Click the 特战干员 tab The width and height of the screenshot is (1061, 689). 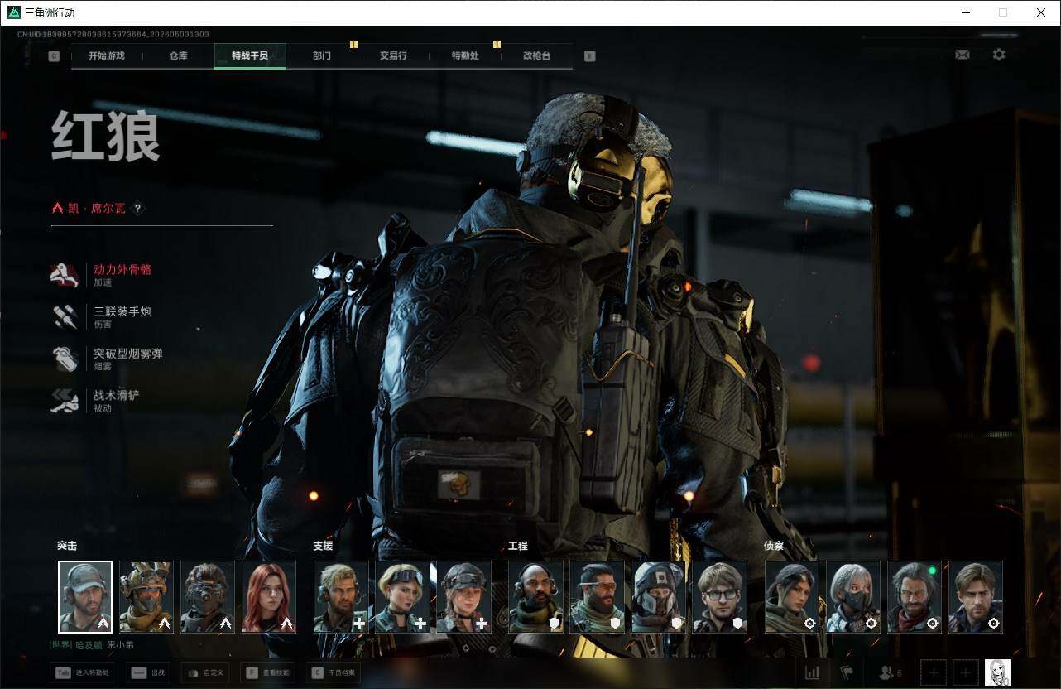(250, 56)
